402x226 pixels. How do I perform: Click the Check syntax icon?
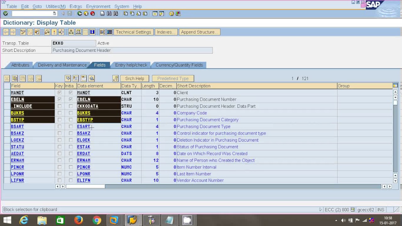point(47,32)
